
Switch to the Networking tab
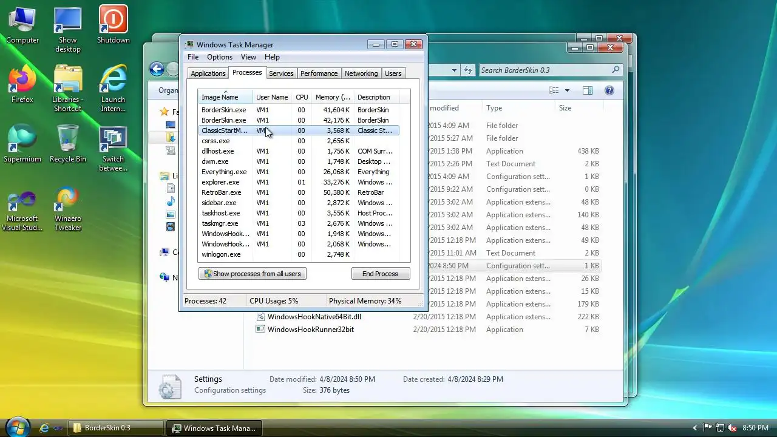pos(361,73)
